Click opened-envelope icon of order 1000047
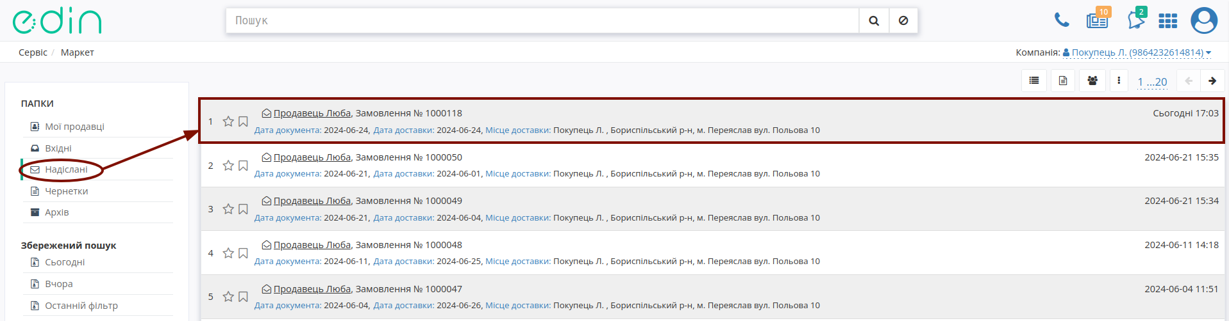 [267, 289]
